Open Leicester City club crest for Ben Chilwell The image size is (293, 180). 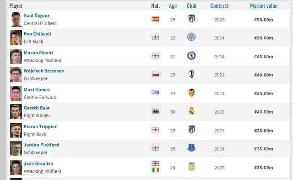[x=191, y=37]
